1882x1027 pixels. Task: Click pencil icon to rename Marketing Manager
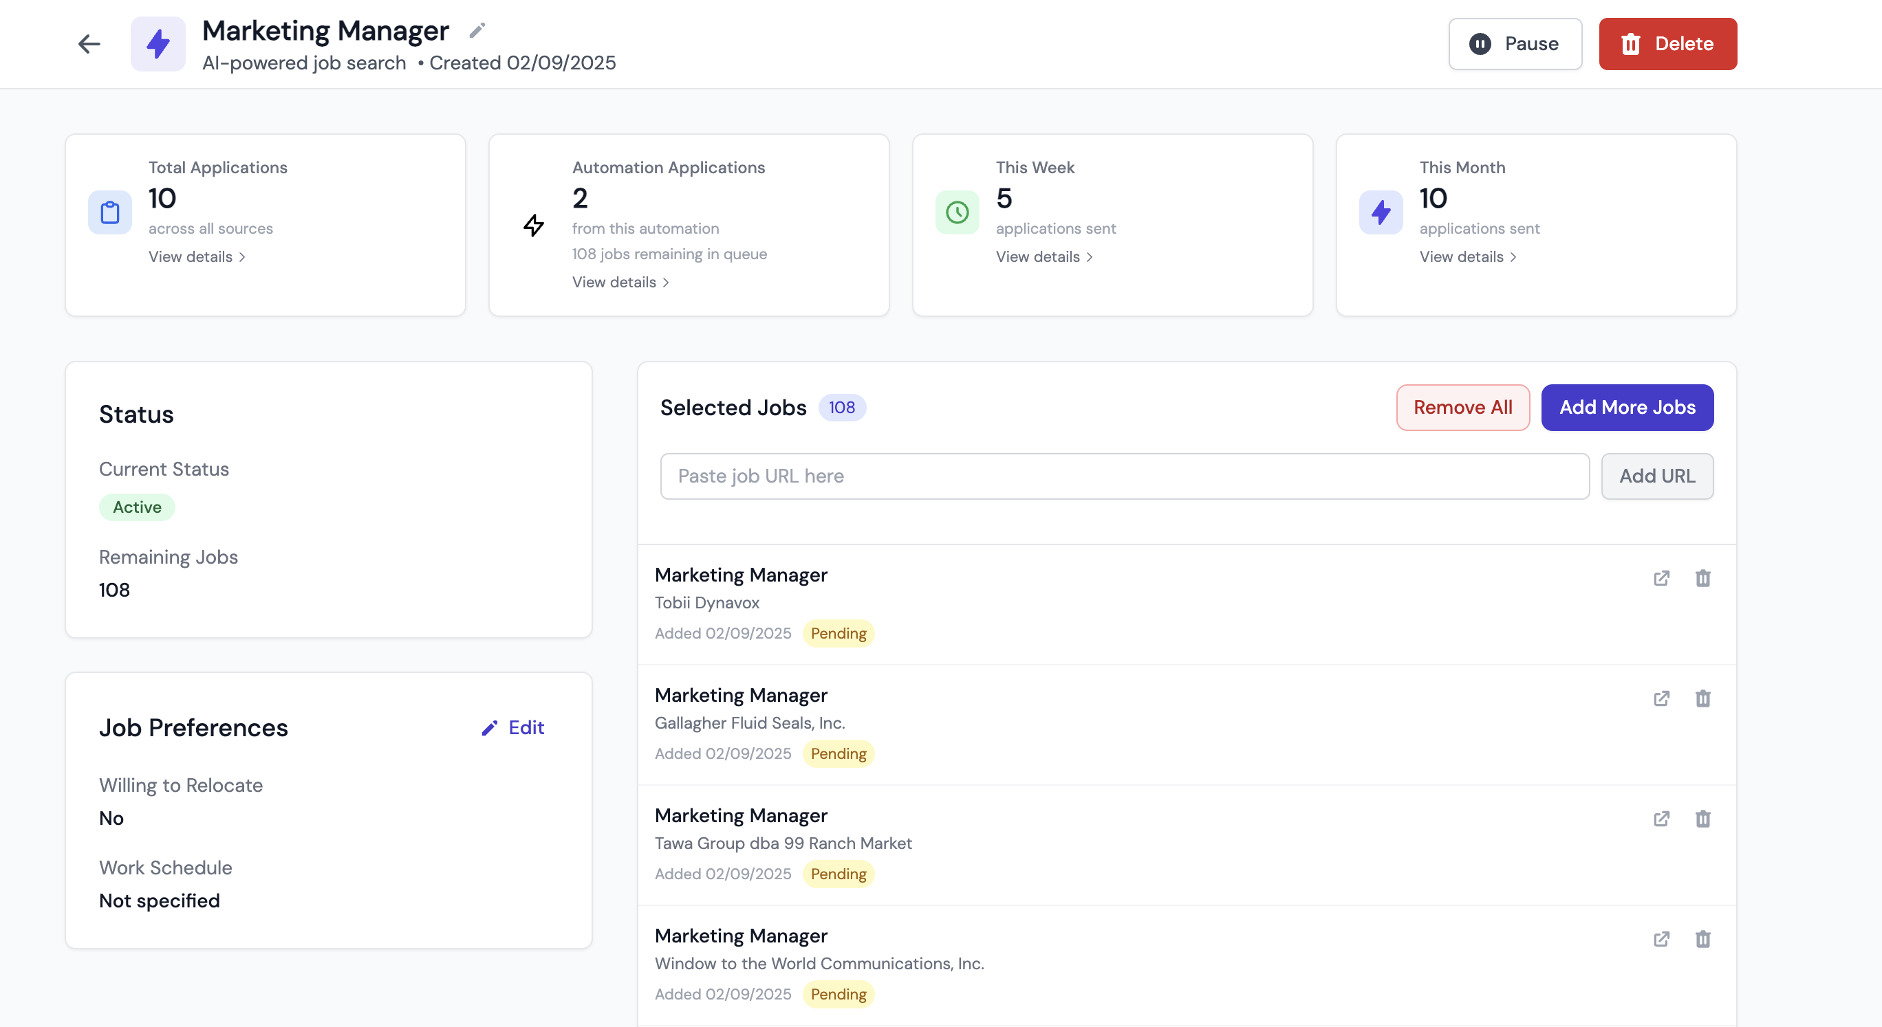coord(477,31)
